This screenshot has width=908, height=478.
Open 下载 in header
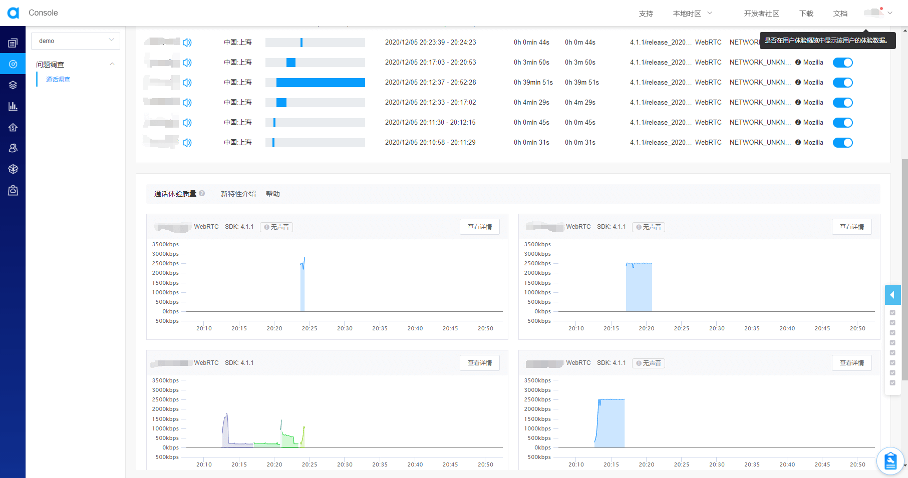(x=806, y=14)
